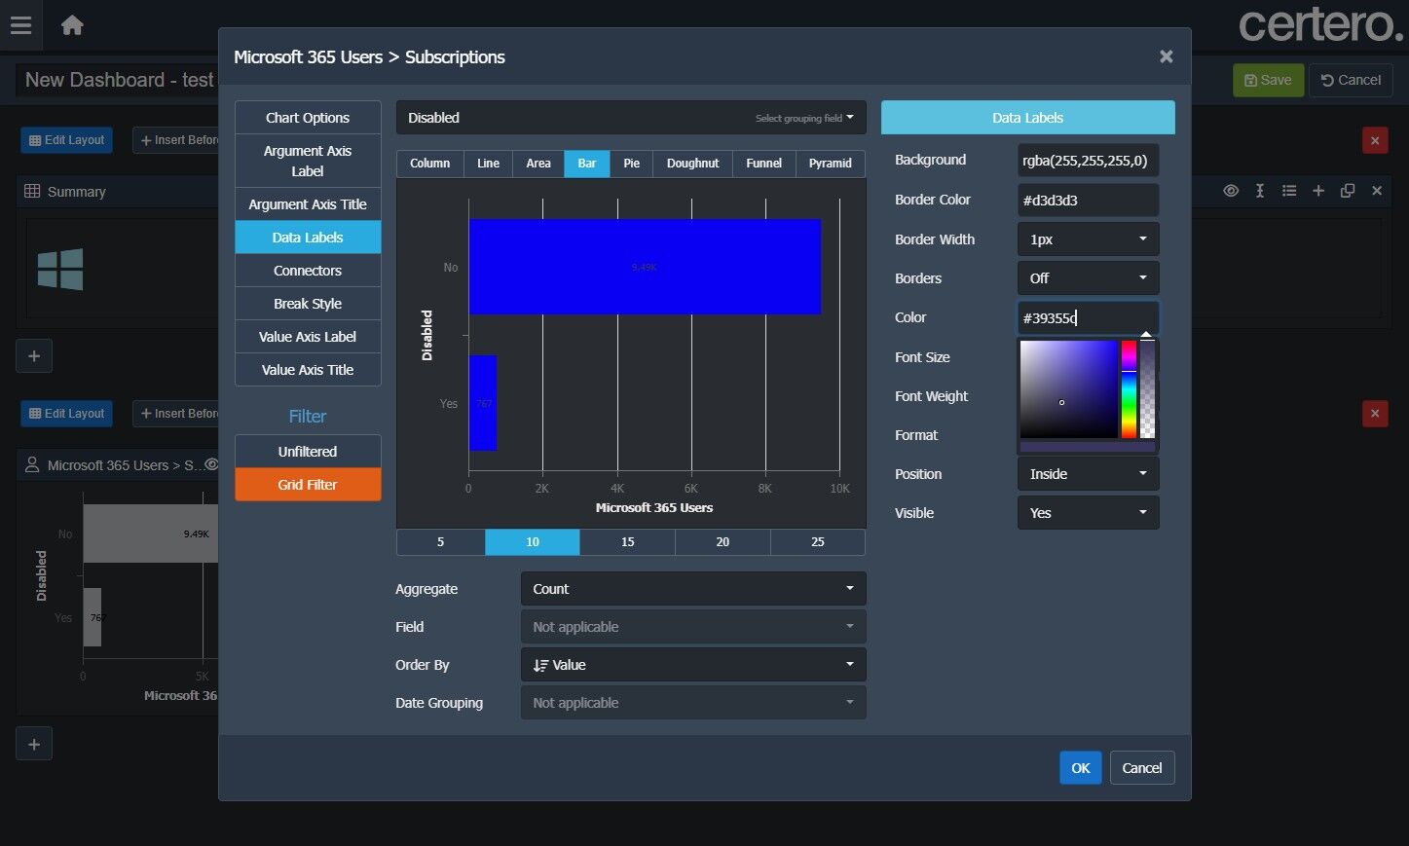Expand the Border Width dropdown
Viewport: 1409px width, 846px height.
(x=1088, y=239)
